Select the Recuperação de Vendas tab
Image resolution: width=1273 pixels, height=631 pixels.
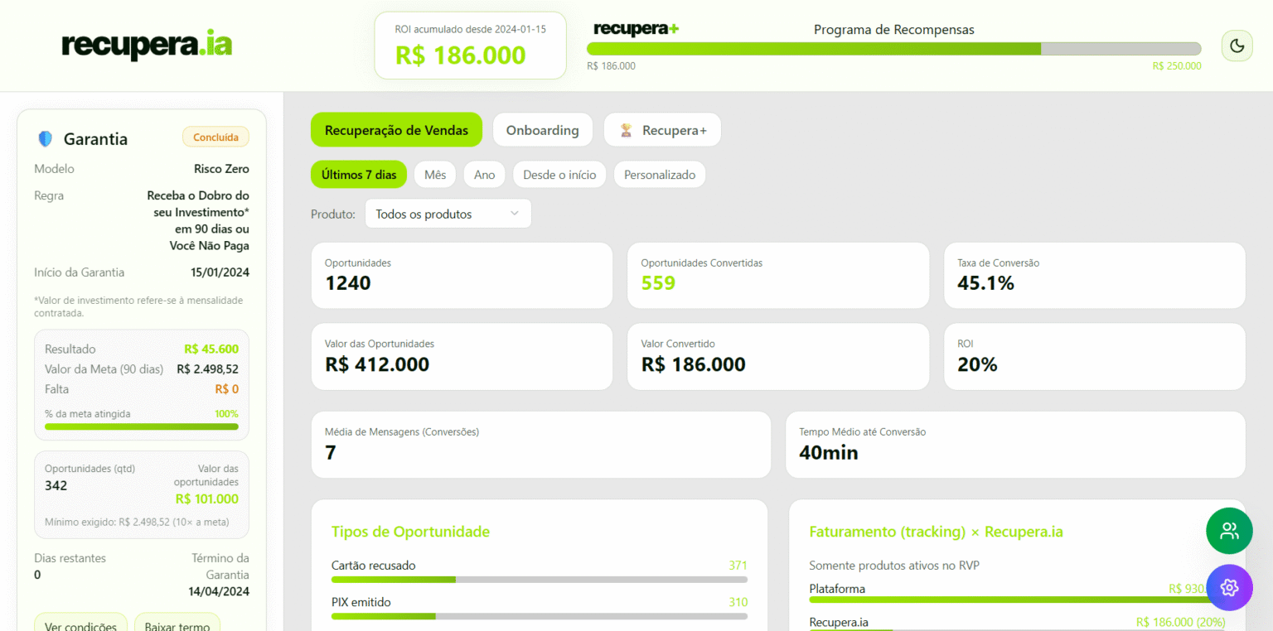pos(396,130)
